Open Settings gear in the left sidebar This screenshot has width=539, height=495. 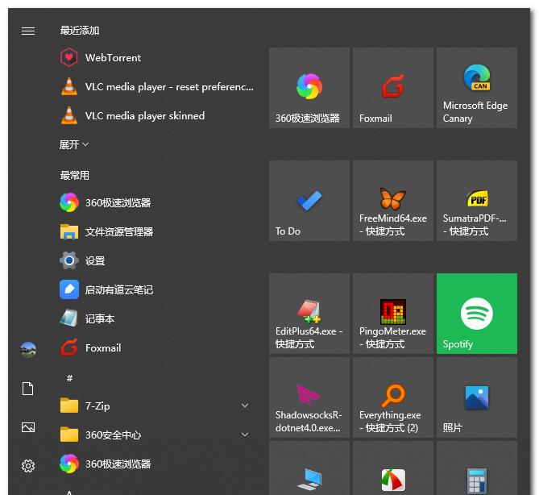tap(28, 466)
